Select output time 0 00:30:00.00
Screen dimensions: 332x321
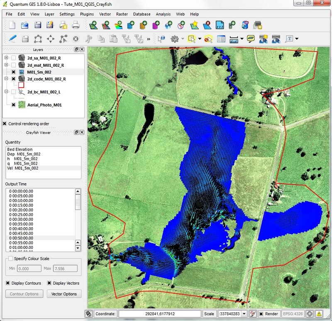click(20, 219)
